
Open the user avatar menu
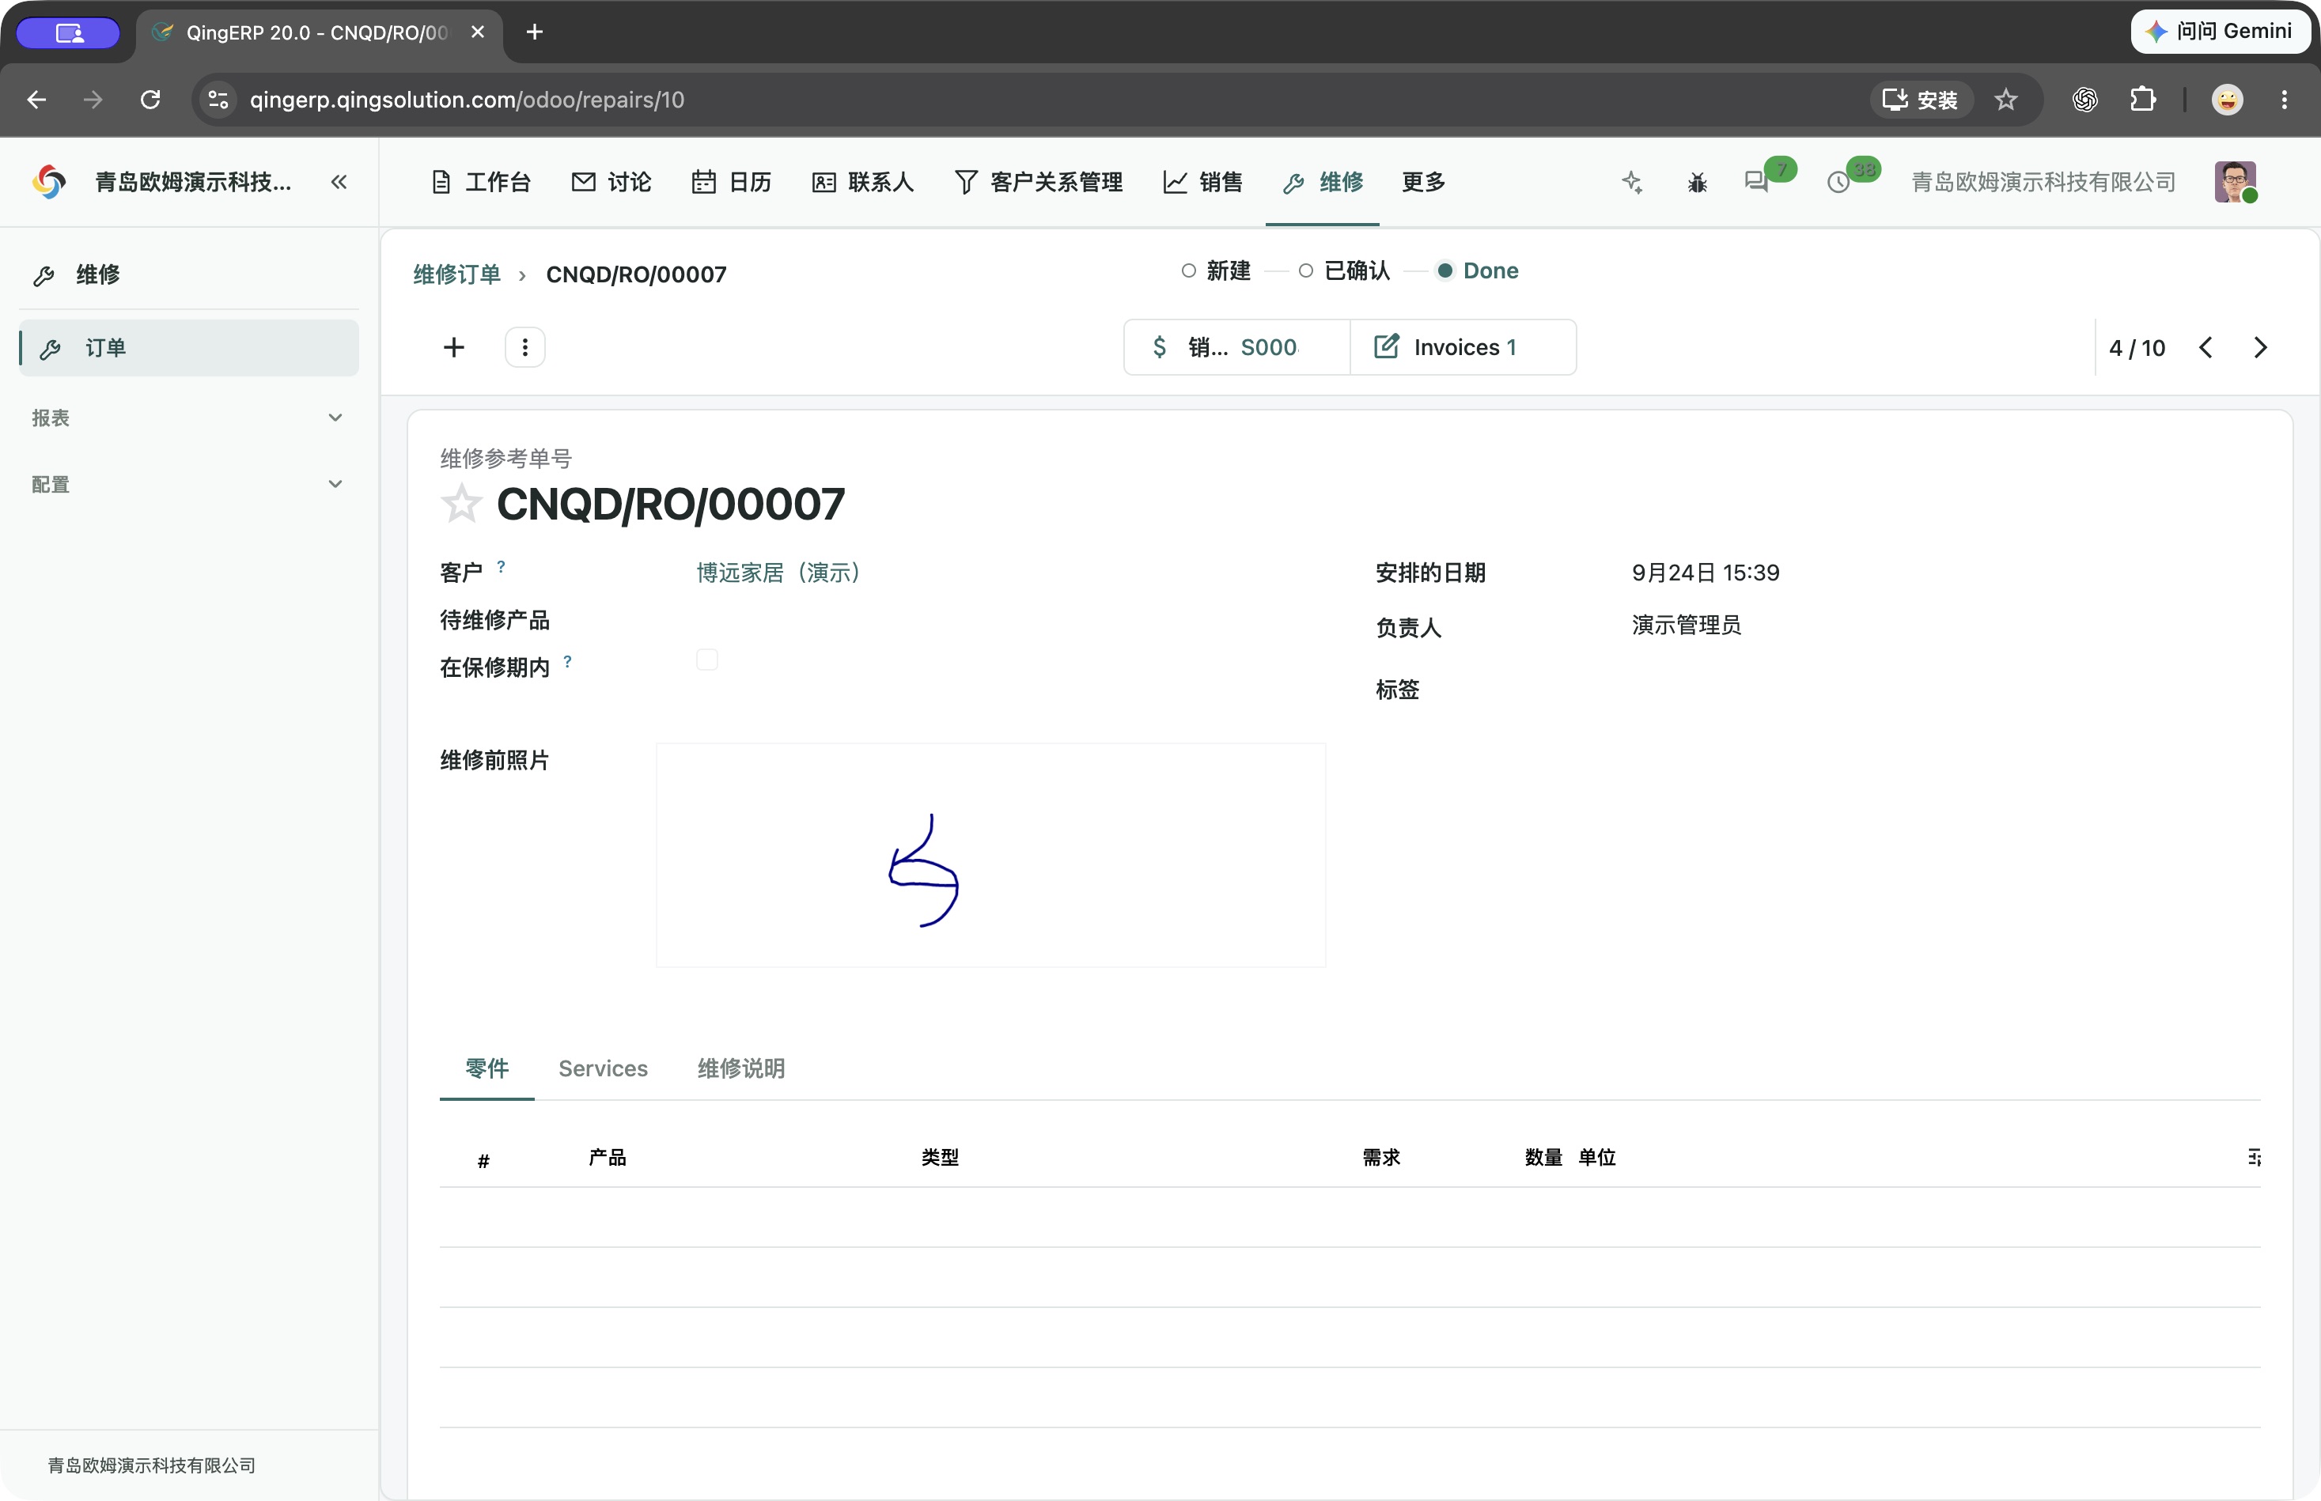(x=2236, y=182)
